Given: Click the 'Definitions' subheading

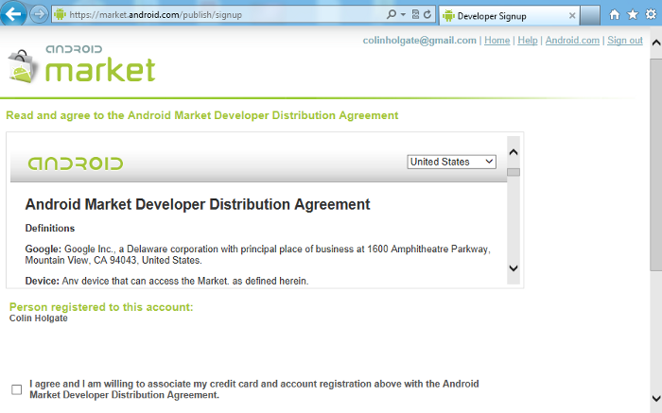Looking at the screenshot, I should pos(50,228).
